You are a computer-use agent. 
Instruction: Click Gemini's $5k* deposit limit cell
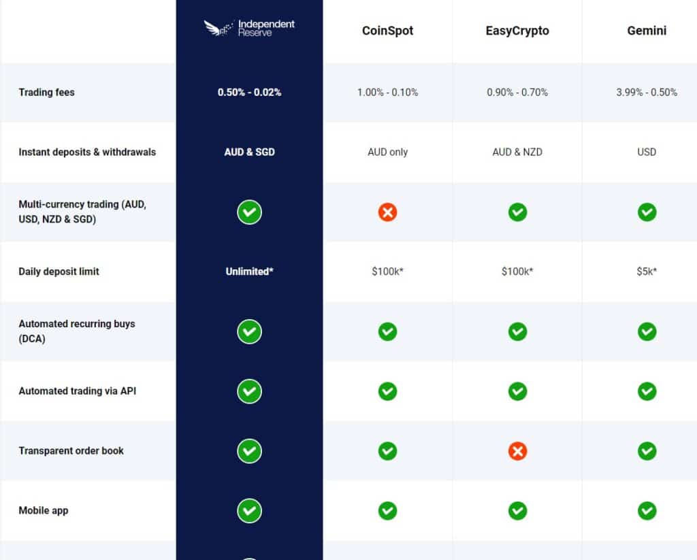point(647,271)
